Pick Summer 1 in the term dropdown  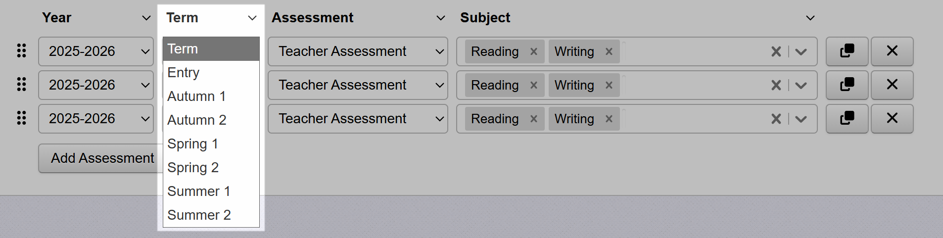click(198, 191)
